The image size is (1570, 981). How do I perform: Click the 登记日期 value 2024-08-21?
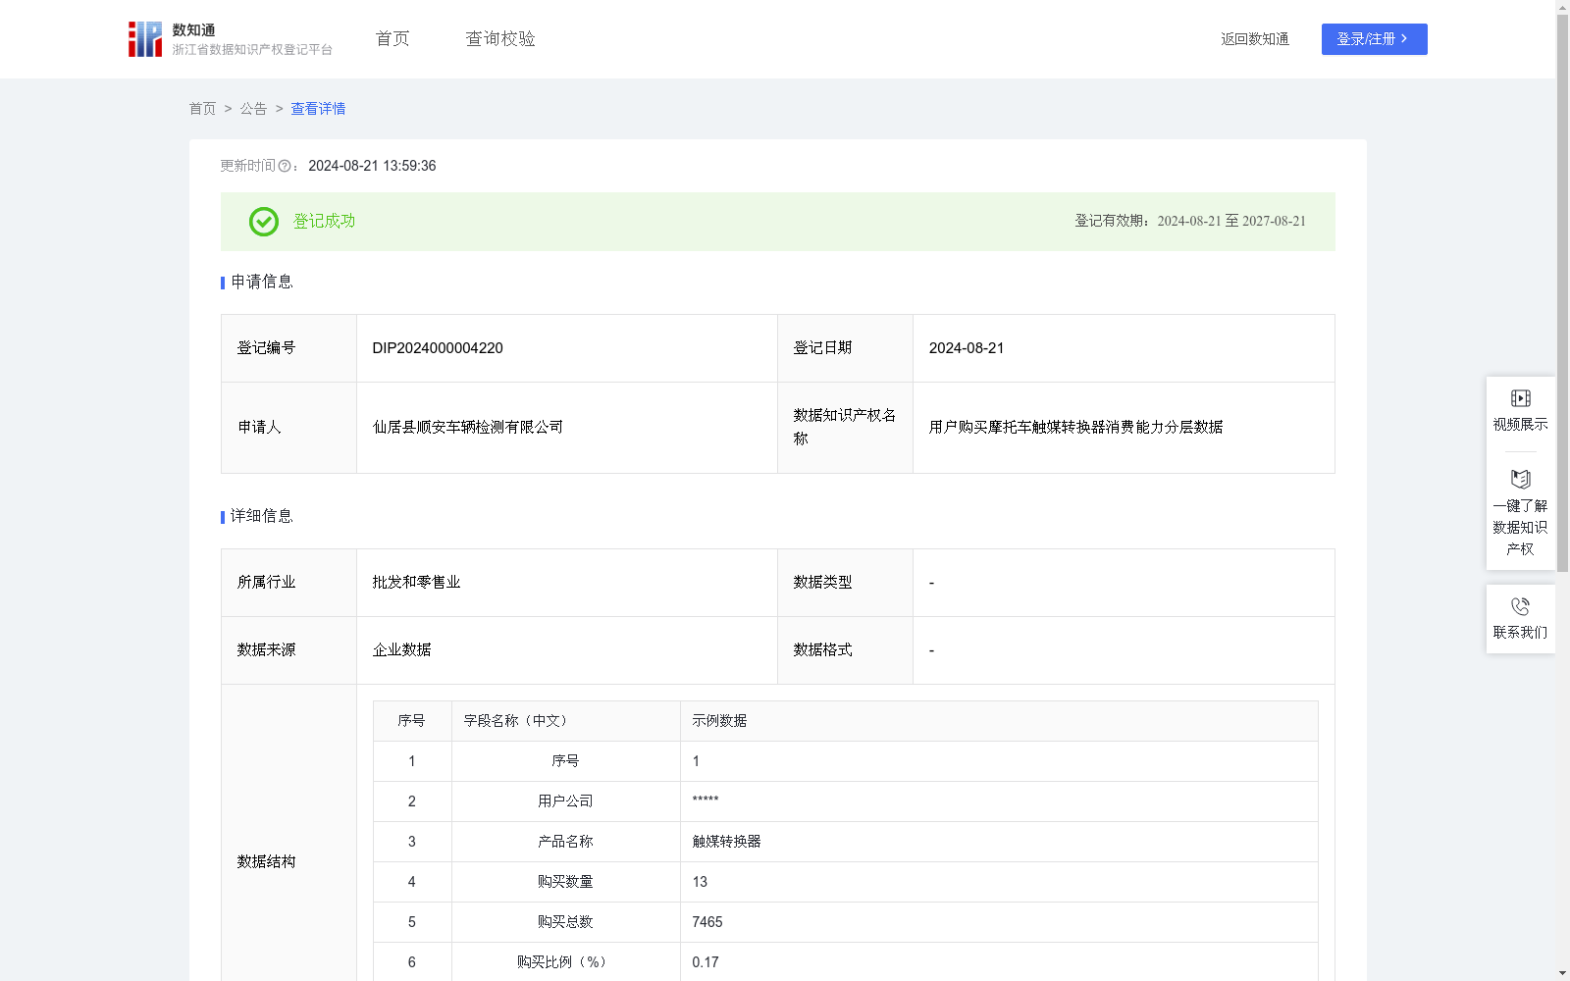[967, 348]
